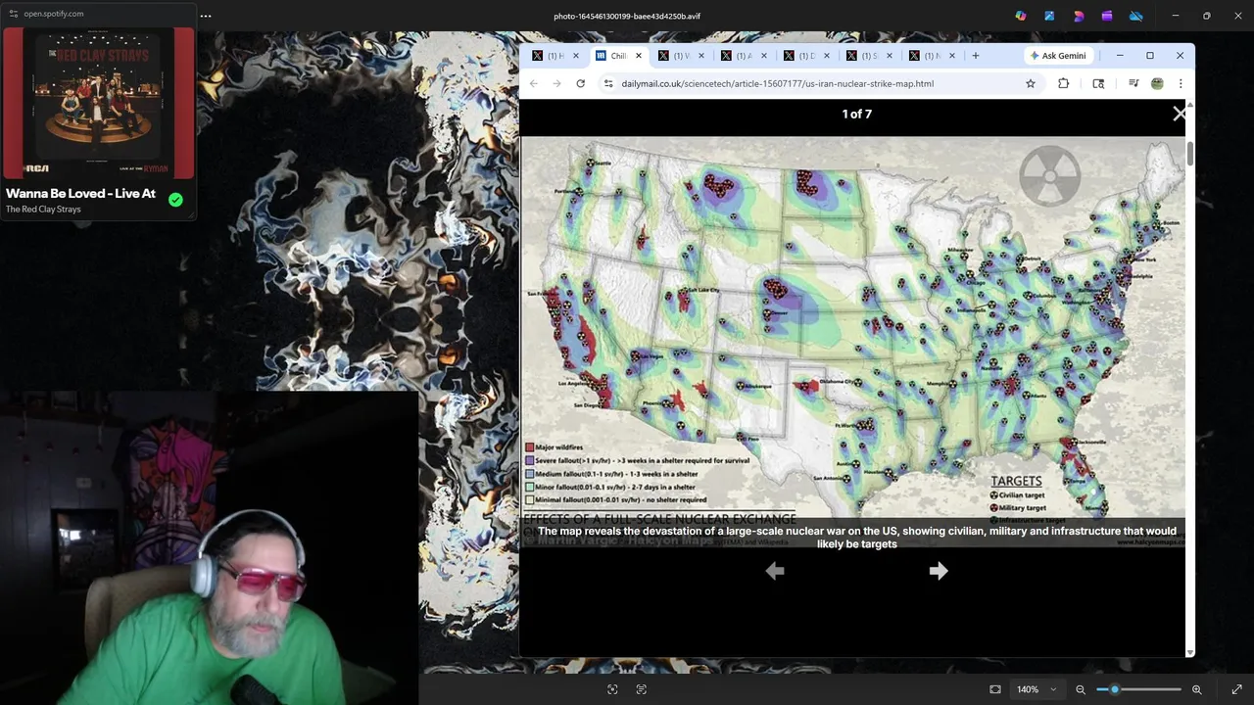Image resolution: width=1254 pixels, height=705 pixels.
Task: Toggle fit-to-window icon in Photos
Action: tap(995, 689)
